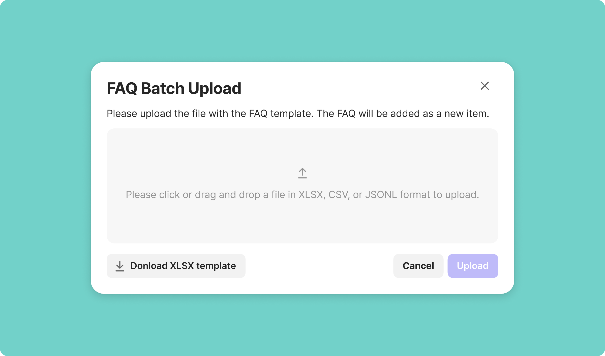The image size is (605, 356).
Task: Click "format to upload" in the hint
Action: tap(439, 195)
